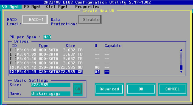Check drive P3:01:09 checkbox
Viewport: 193px width, 105px height.
(x=13, y=54)
